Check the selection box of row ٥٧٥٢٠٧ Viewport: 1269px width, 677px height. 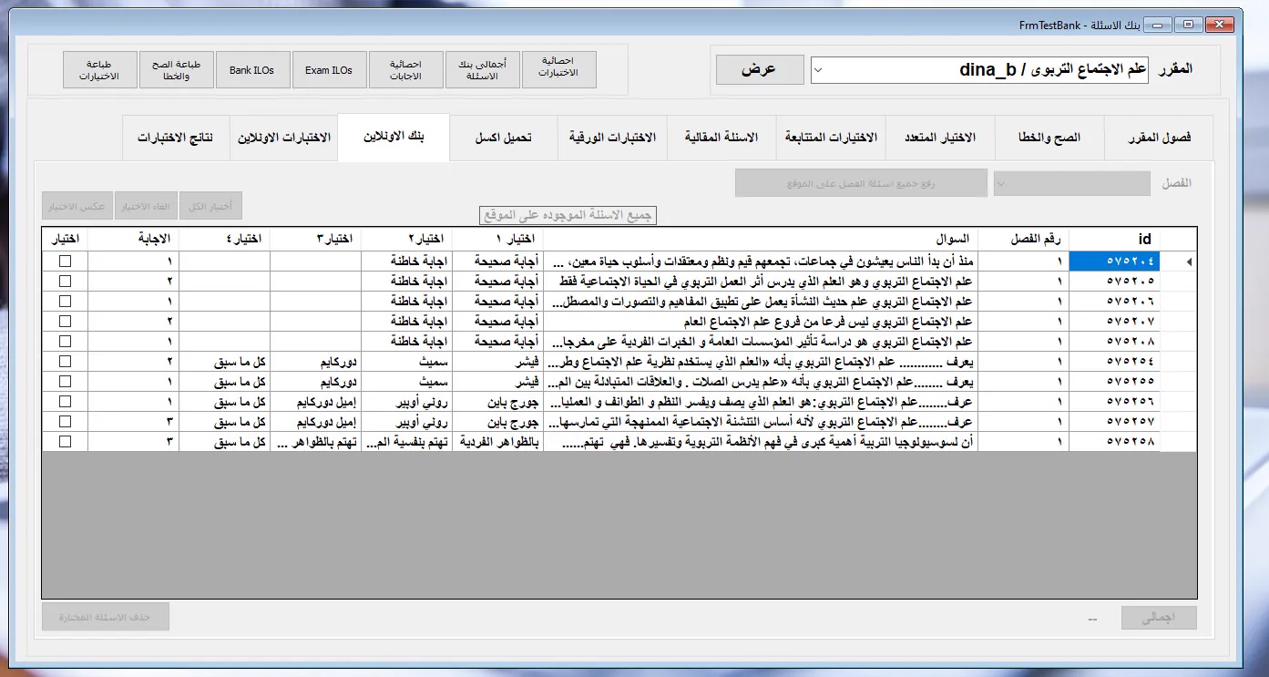65,322
